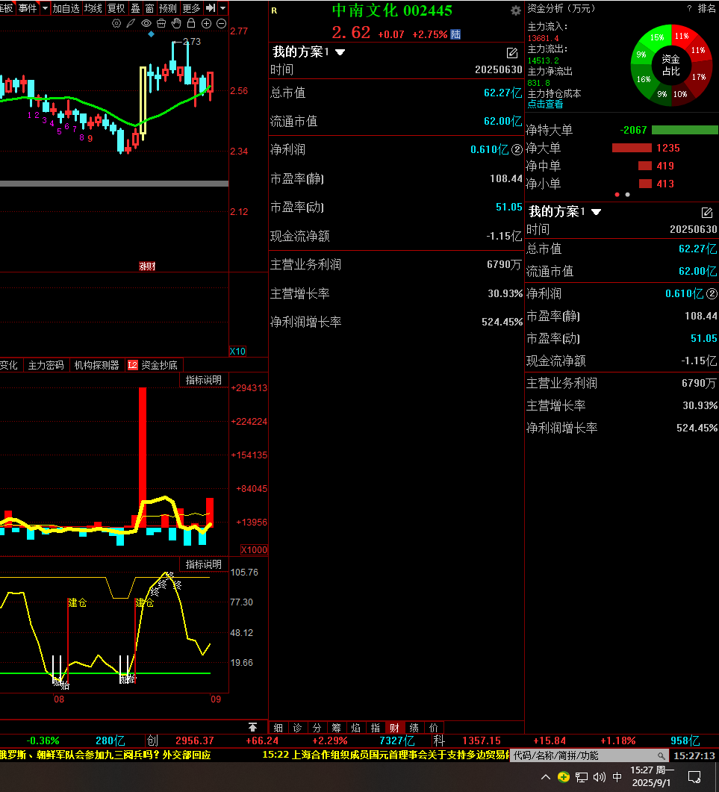Click the R marker icon near stock name

click(274, 10)
